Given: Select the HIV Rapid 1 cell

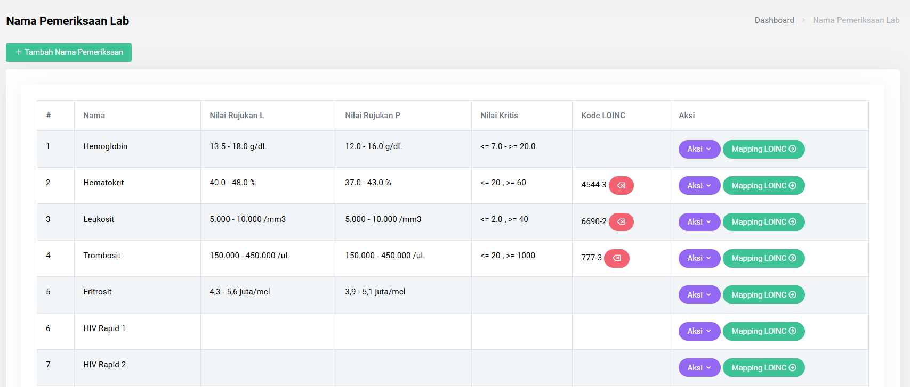Looking at the screenshot, I should (x=138, y=331).
